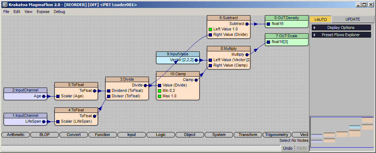
Task: Click the Left Value 1.0 green socket
Action: point(210,29)
